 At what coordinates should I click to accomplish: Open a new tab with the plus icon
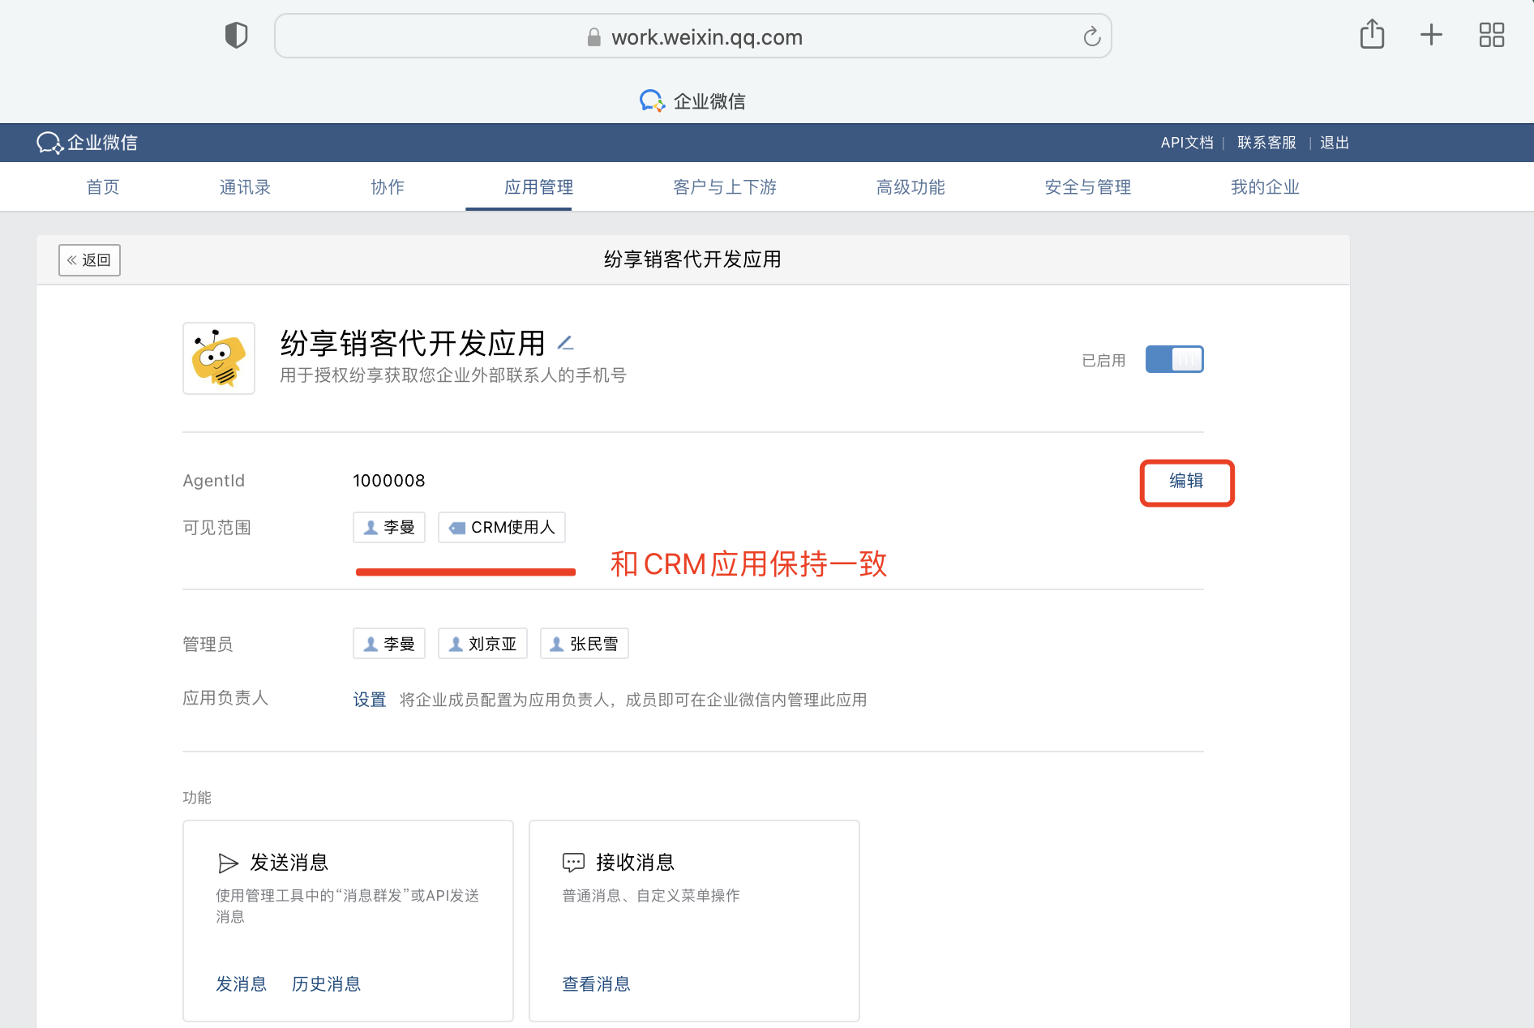1431,35
